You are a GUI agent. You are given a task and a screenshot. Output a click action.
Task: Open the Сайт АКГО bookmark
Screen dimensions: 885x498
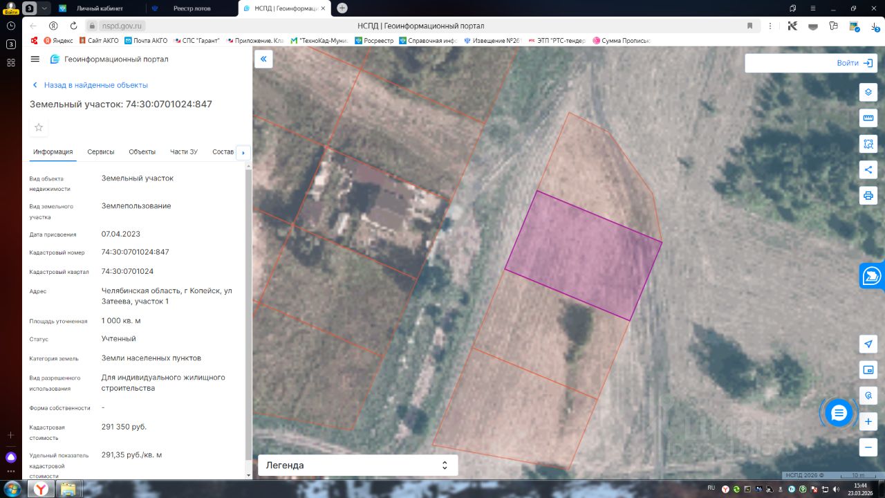pos(97,41)
